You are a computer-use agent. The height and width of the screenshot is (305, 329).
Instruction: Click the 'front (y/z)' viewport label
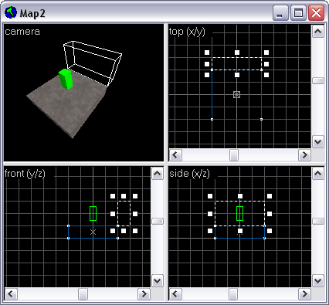click(25, 174)
